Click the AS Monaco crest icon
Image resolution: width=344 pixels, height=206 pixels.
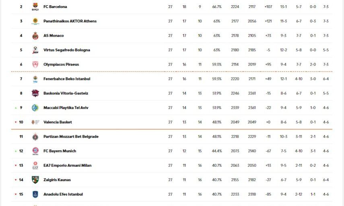point(35,36)
